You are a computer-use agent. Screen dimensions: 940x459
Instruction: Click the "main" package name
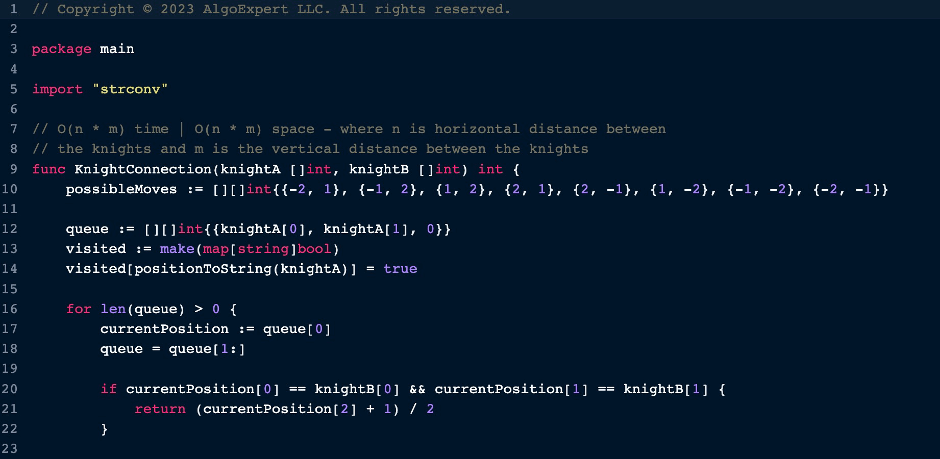click(117, 49)
